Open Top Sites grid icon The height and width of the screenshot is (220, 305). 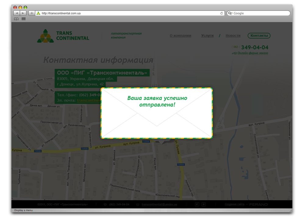click(x=23, y=19)
